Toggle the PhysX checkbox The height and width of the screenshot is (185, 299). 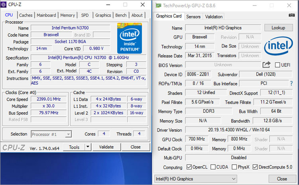click(x=234, y=167)
